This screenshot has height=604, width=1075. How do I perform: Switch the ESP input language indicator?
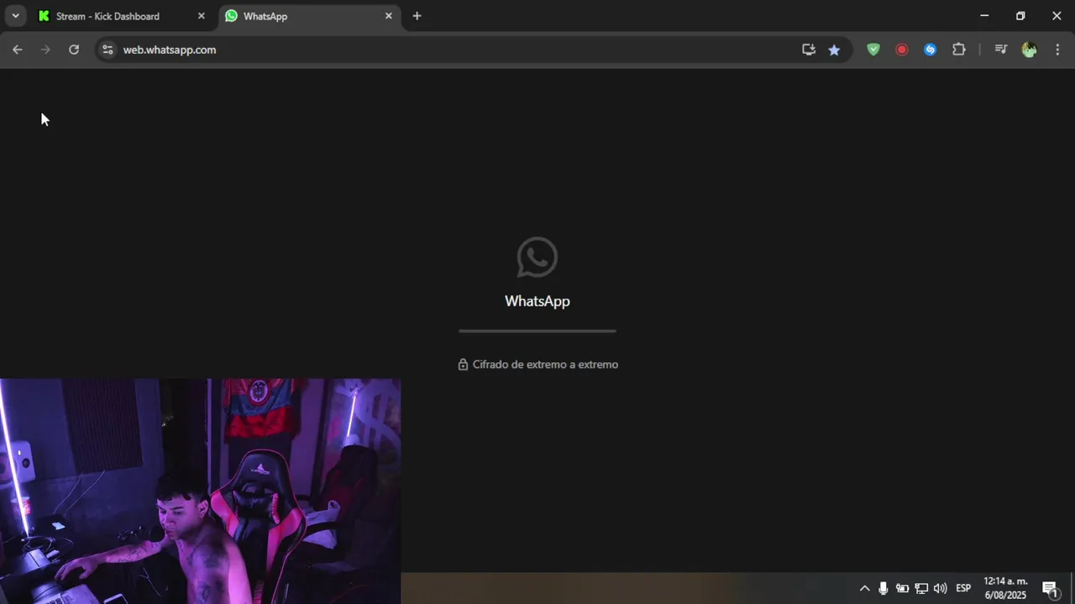pyautogui.click(x=963, y=588)
